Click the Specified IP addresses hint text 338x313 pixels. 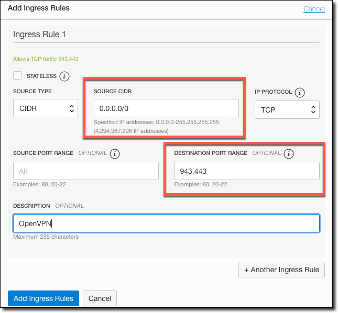[156, 122]
